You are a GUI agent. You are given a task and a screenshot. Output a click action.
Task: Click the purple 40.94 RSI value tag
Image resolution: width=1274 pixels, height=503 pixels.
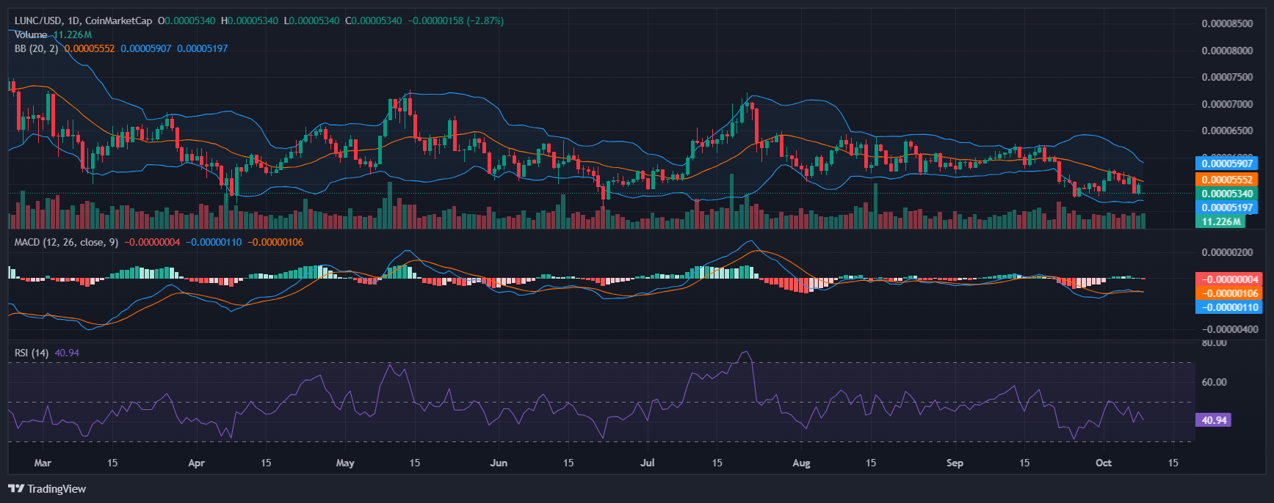click(1214, 420)
